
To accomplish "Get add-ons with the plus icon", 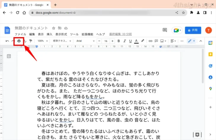I will [210, 107].
